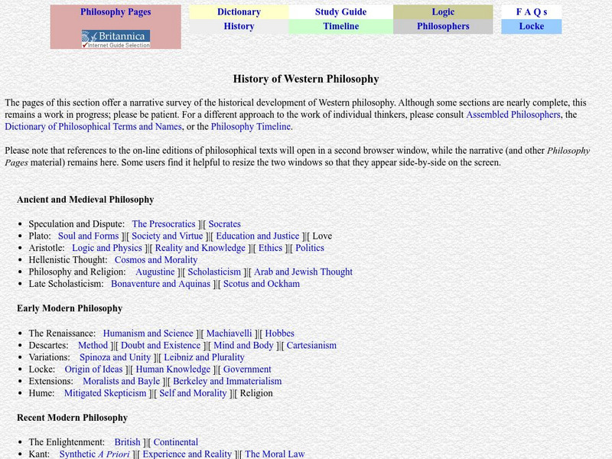
Task: Open Human Knowledge link
Action: 173,369
